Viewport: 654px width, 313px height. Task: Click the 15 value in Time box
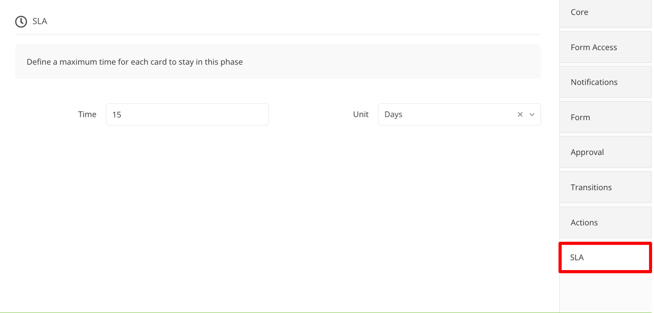coord(117,115)
